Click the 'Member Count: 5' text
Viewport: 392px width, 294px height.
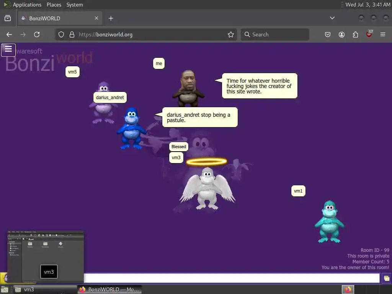click(371, 262)
